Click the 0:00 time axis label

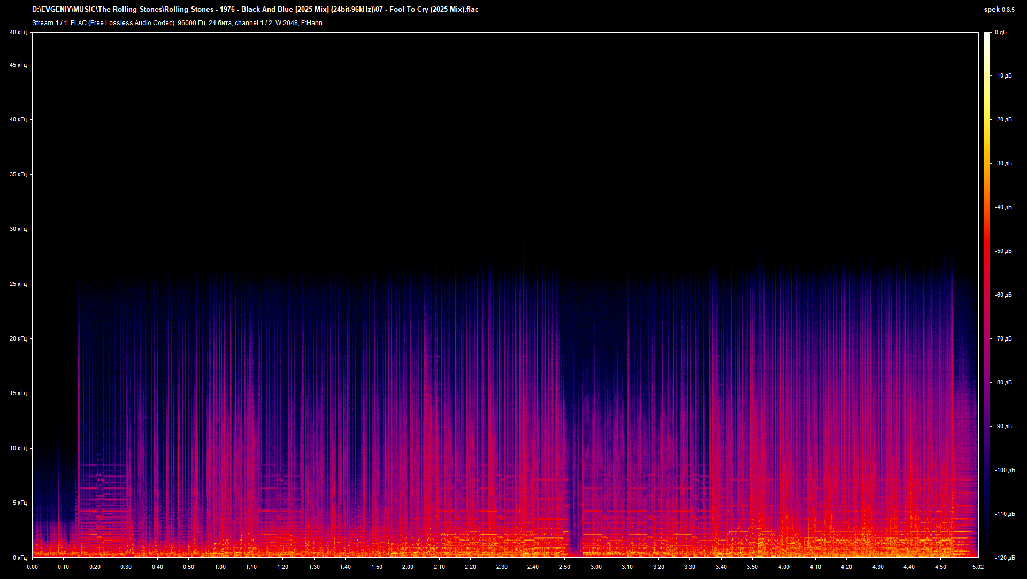point(32,567)
